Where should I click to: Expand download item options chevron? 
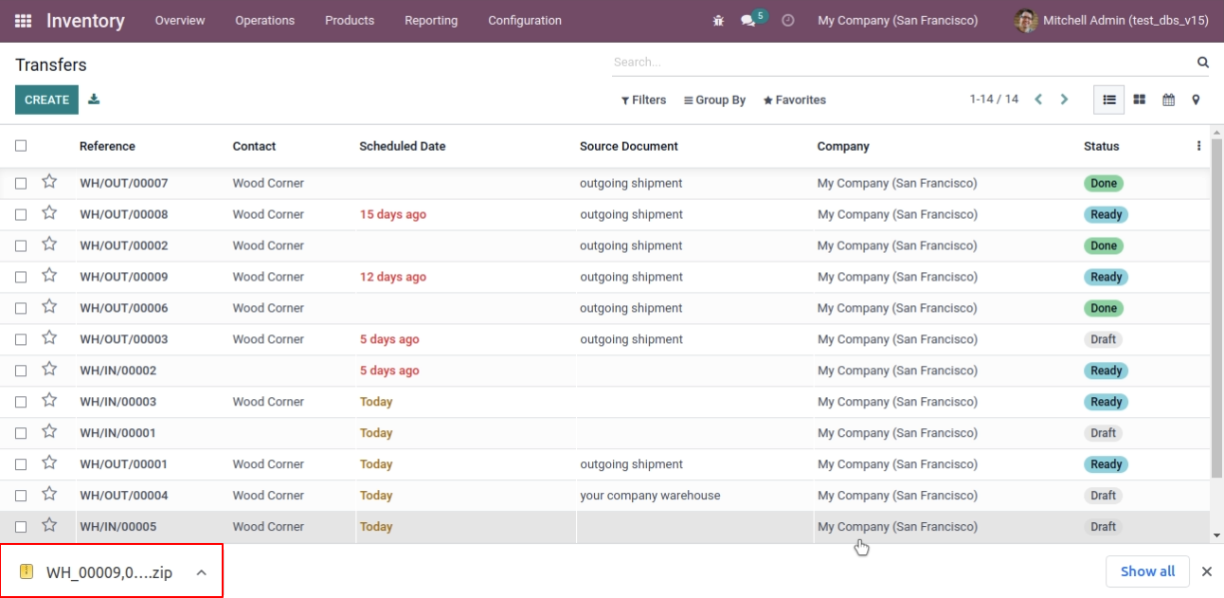pos(201,571)
